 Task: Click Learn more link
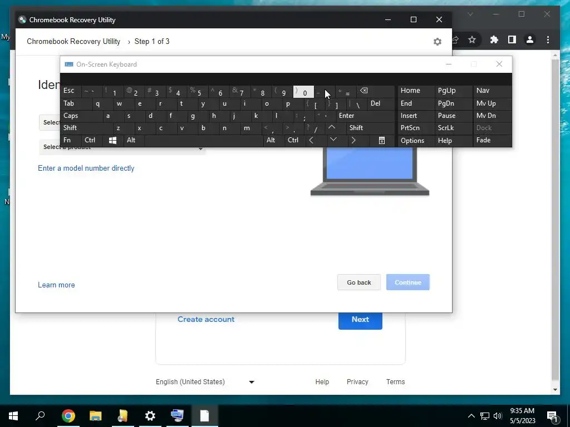tap(56, 285)
